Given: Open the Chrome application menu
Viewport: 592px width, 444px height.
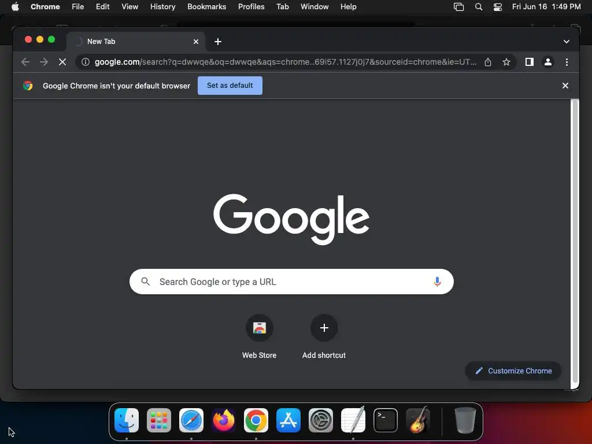Looking at the screenshot, I should click(45, 6).
